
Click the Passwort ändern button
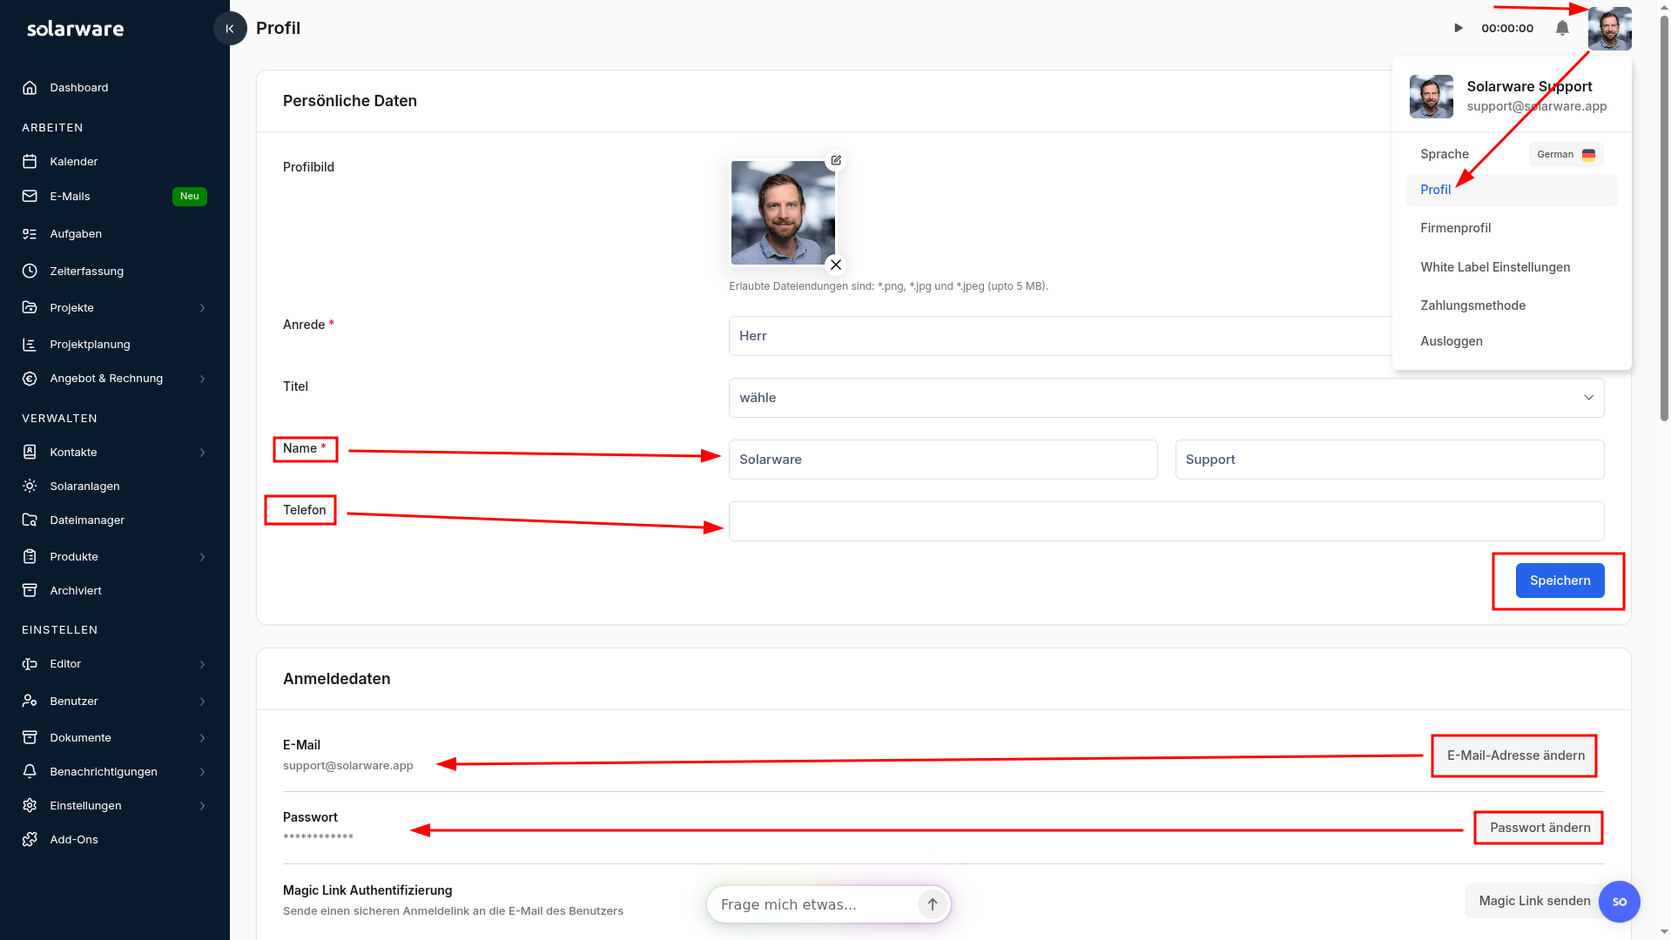click(1540, 828)
